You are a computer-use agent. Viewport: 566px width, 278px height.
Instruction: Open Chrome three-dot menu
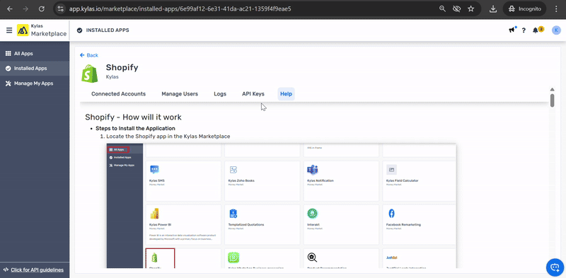(556, 9)
